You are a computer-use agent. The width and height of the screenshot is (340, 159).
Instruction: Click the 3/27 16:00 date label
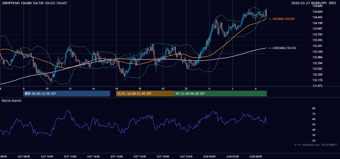[116, 156]
